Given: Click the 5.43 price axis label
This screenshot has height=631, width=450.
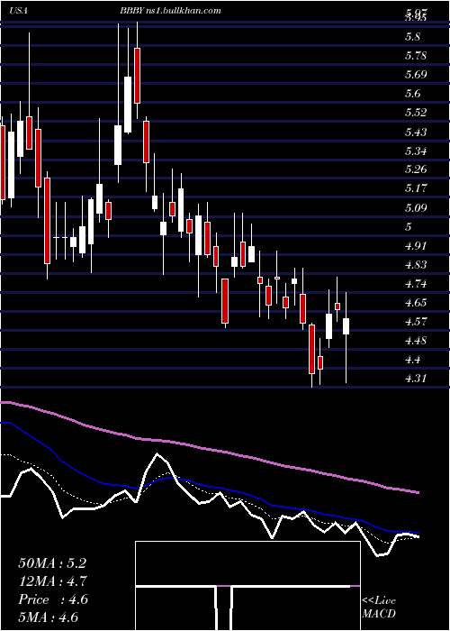Looking at the screenshot, I should [x=416, y=132].
